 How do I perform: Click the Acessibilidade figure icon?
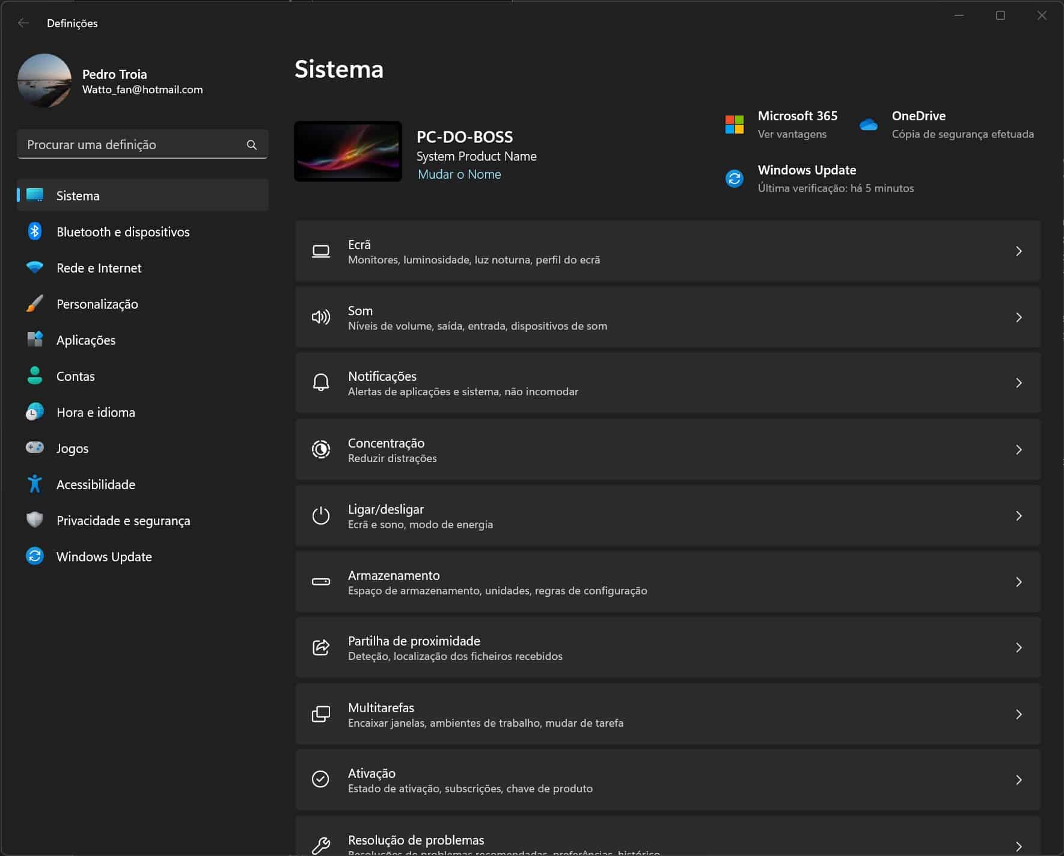(x=35, y=484)
